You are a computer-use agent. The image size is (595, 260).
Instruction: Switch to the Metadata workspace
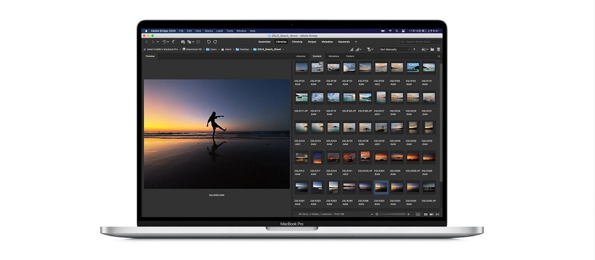tap(327, 42)
